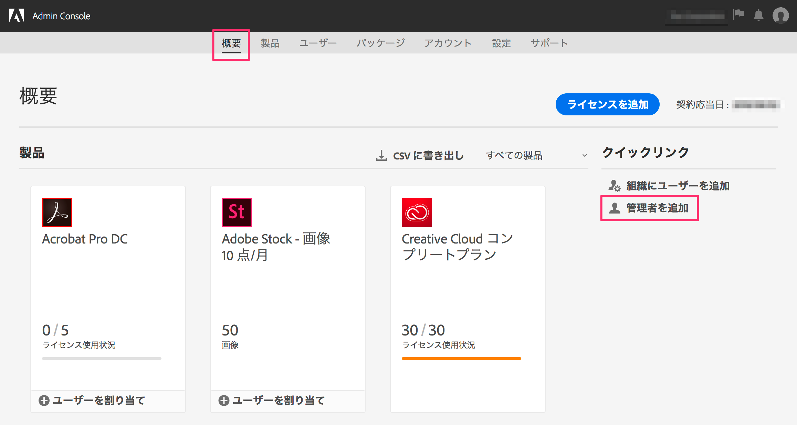Click the Adobe logo in the header

coord(17,15)
